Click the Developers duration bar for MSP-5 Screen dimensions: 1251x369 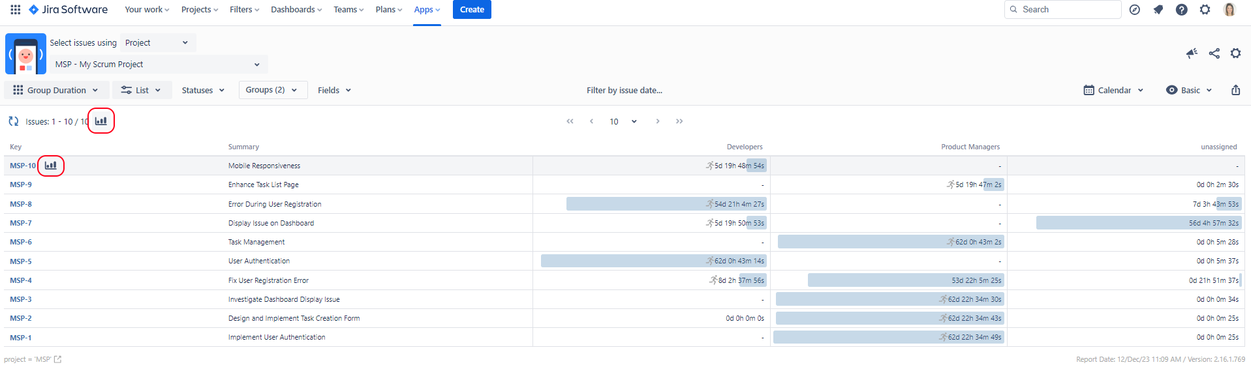pos(653,261)
